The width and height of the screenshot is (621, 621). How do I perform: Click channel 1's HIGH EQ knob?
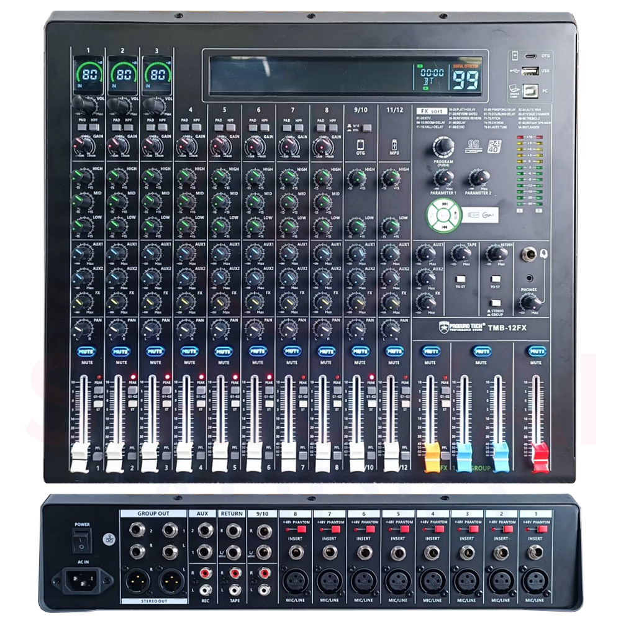81,178
